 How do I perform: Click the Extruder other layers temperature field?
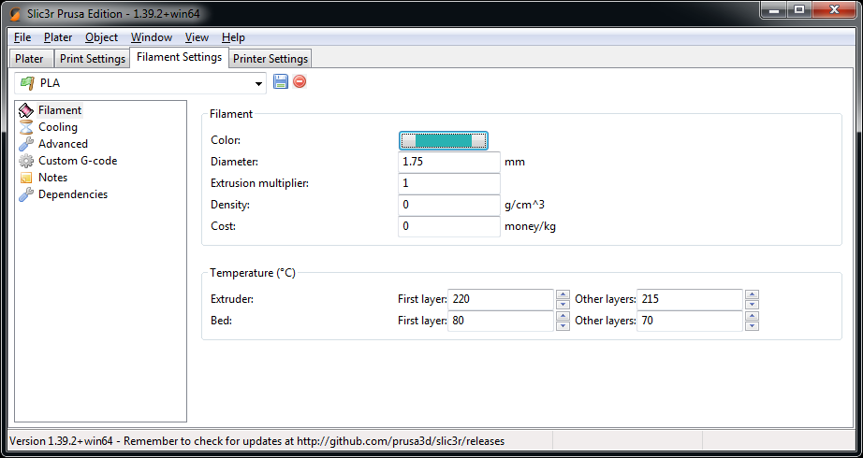(690, 300)
